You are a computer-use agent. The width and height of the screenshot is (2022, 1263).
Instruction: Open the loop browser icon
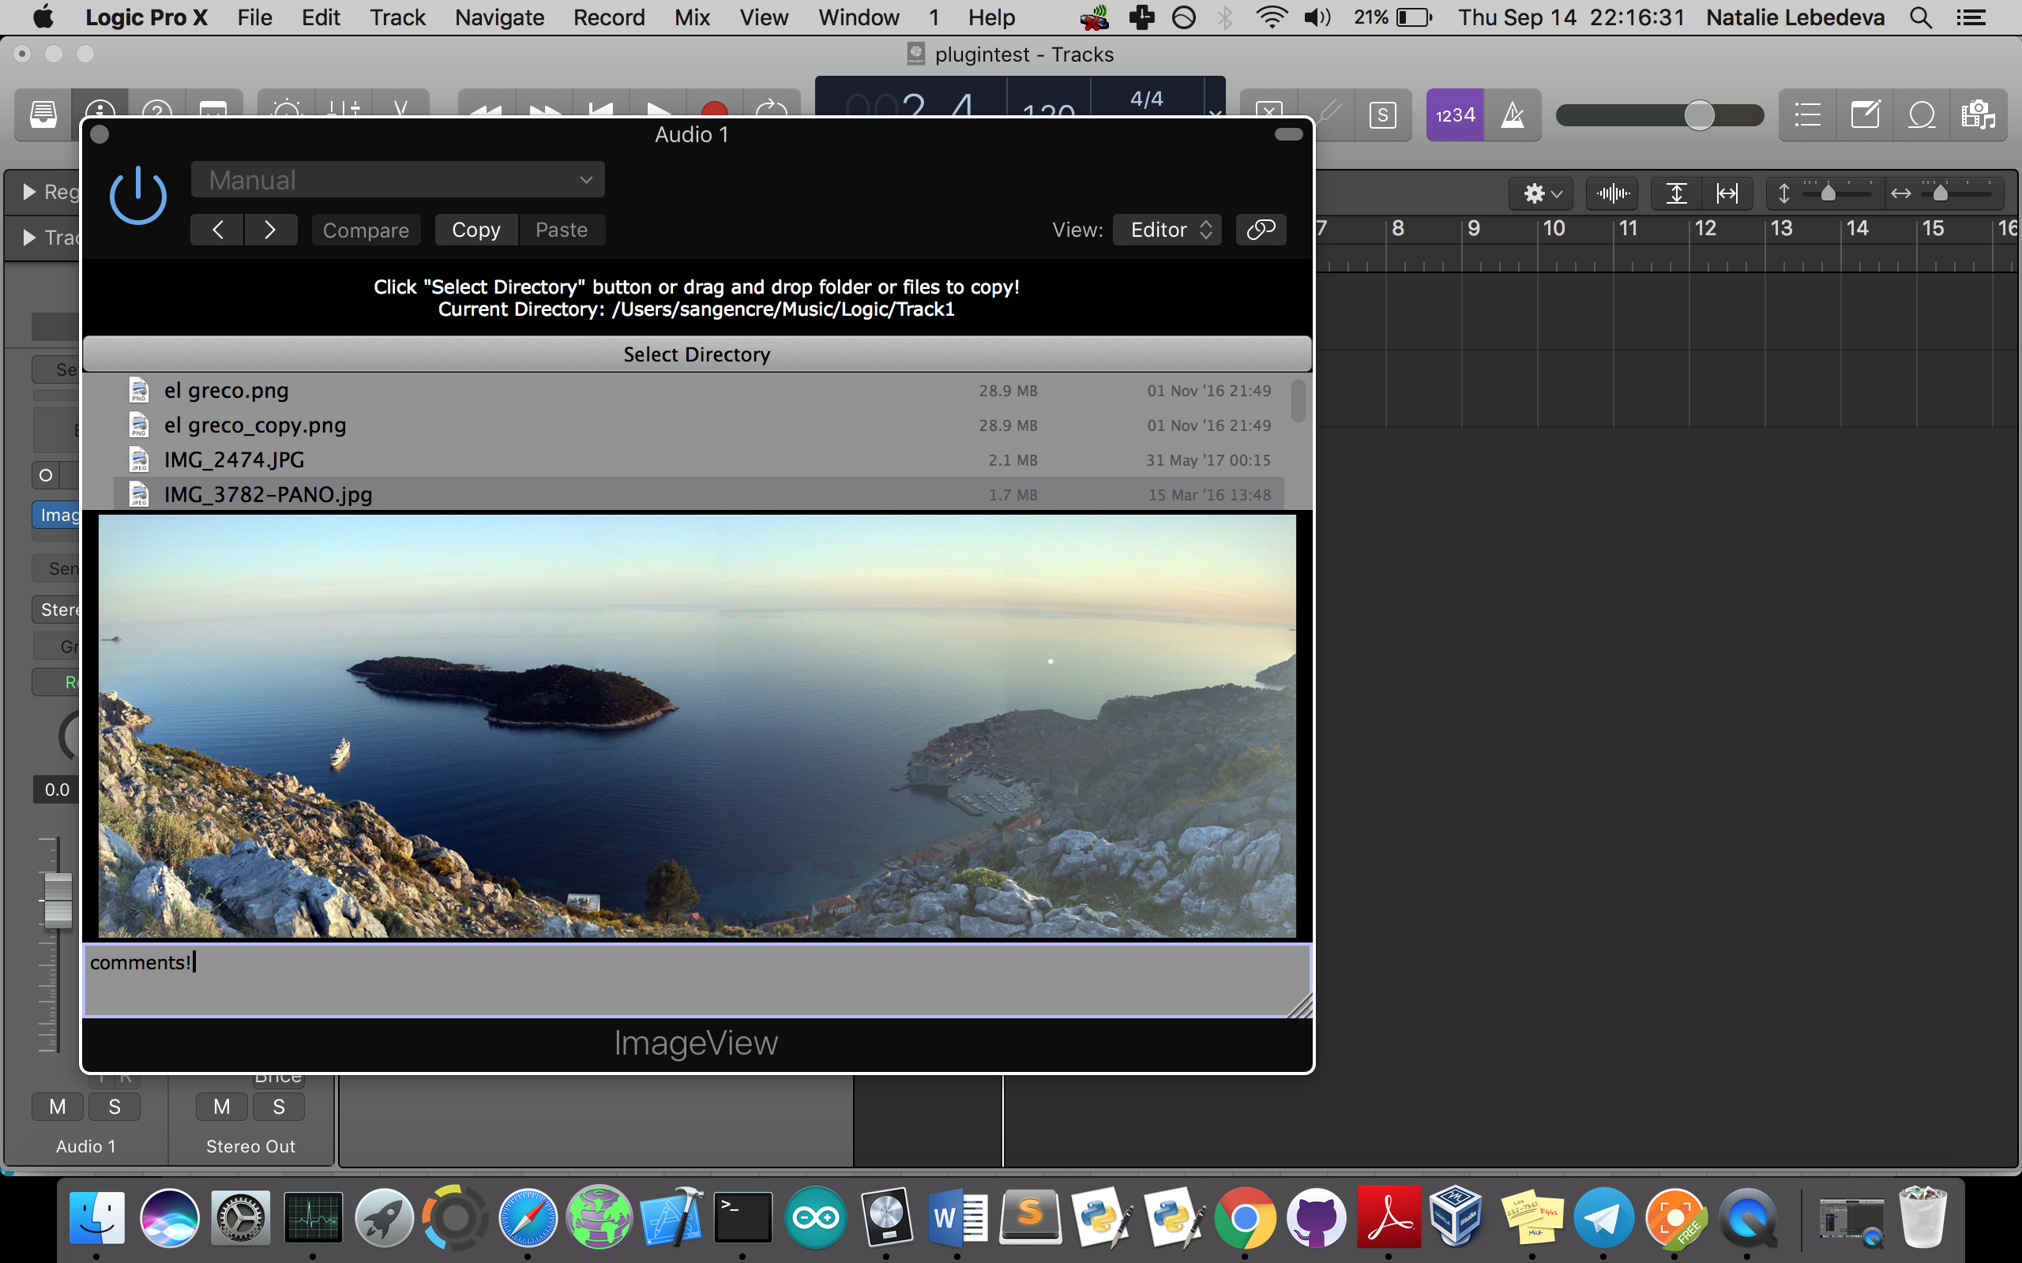pos(1922,115)
